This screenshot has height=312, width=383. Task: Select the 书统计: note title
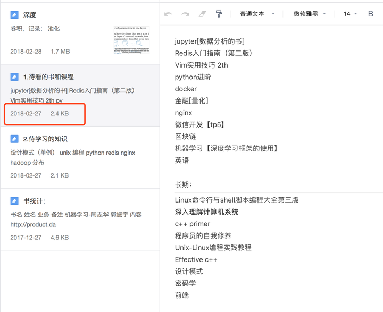[x=34, y=201]
